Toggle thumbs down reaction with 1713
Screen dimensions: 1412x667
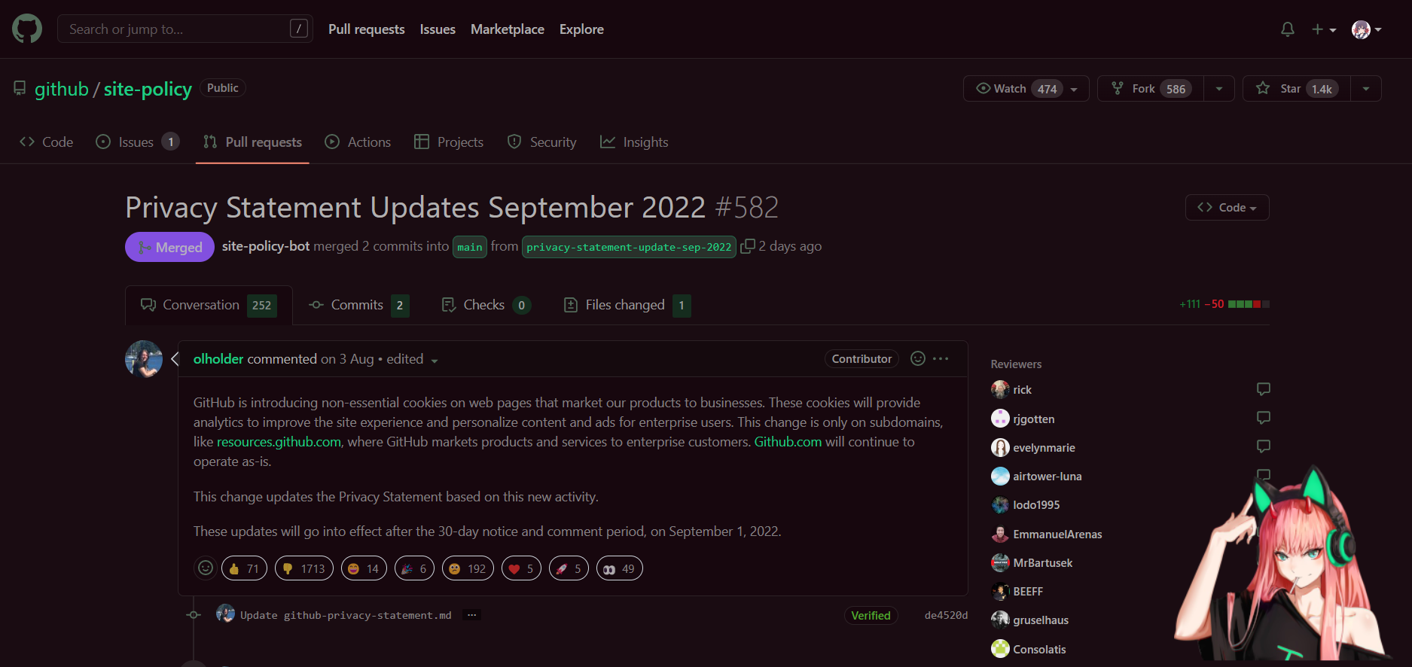tap(305, 568)
